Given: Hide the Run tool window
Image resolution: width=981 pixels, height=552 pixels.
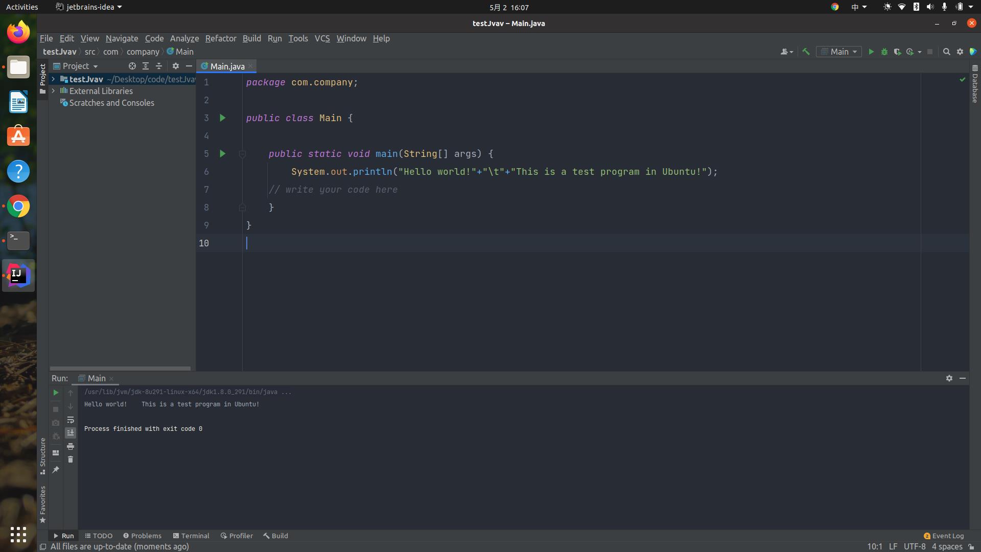Looking at the screenshot, I should click(x=963, y=378).
